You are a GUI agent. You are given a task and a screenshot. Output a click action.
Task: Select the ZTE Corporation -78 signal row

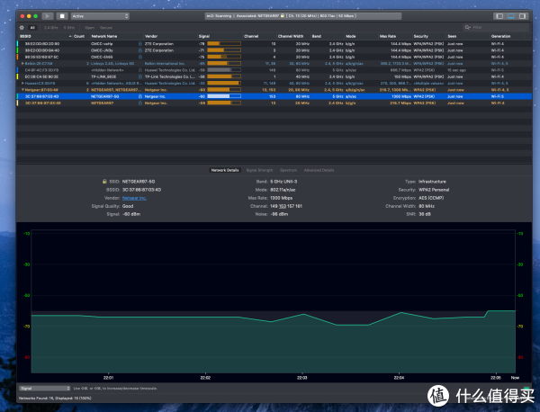pyautogui.click(x=274, y=44)
